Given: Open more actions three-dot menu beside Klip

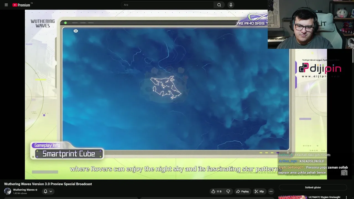Looking at the screenshot, I should point(271,191).
